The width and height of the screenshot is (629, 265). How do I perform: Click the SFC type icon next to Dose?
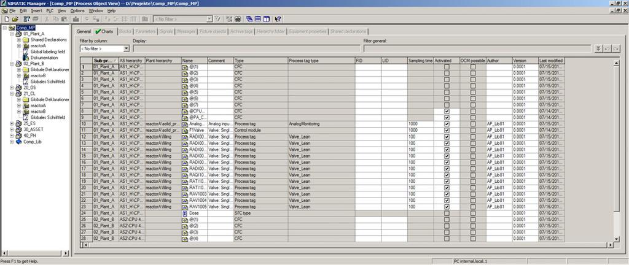185,213
